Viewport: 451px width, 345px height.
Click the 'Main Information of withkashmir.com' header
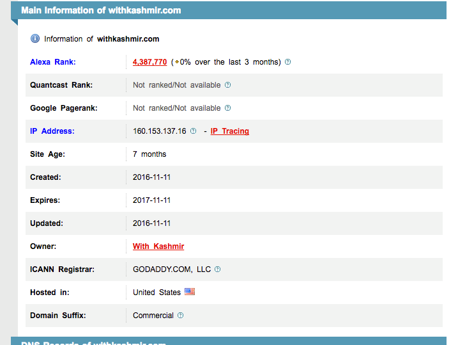[x=101, y=10]
